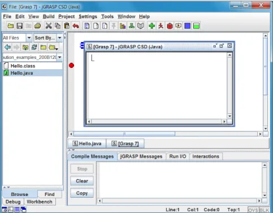Viewport: 273px width, 213px height.
Task: Click the red breakpoint dot in the margin
Action: pos(71,66)
